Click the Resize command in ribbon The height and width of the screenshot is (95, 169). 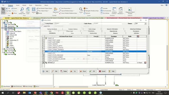point(39,13)
